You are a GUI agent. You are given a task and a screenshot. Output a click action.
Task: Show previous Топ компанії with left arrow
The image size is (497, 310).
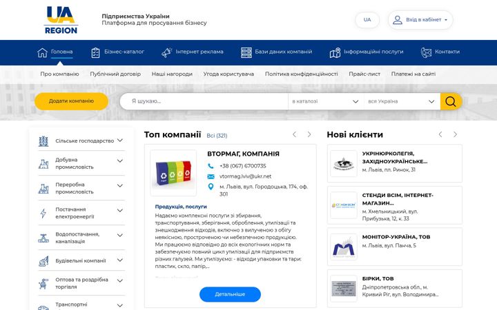point(295,135)
